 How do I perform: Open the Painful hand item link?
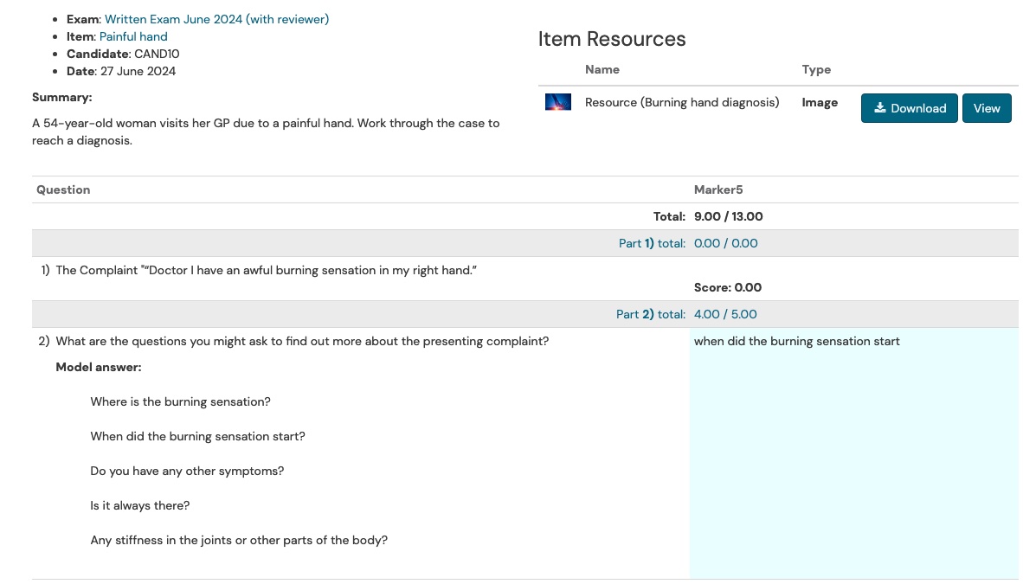click(133, 36)
